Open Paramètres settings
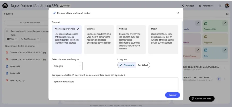 tap(206, 6)
